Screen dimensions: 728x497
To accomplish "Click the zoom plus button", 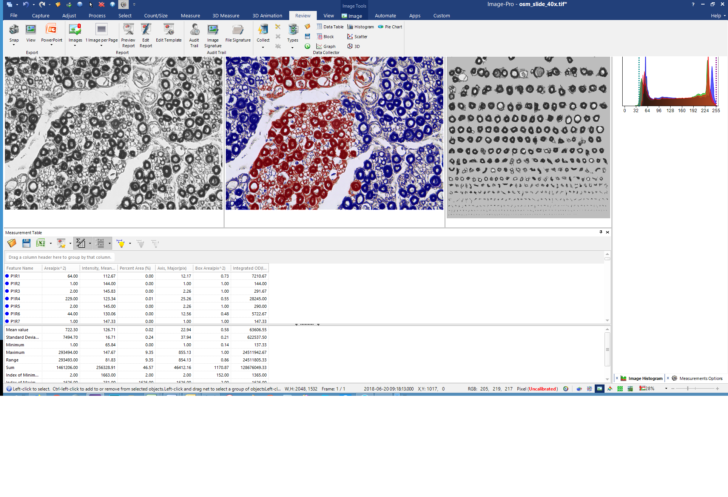I will click(x=717, y=389).
